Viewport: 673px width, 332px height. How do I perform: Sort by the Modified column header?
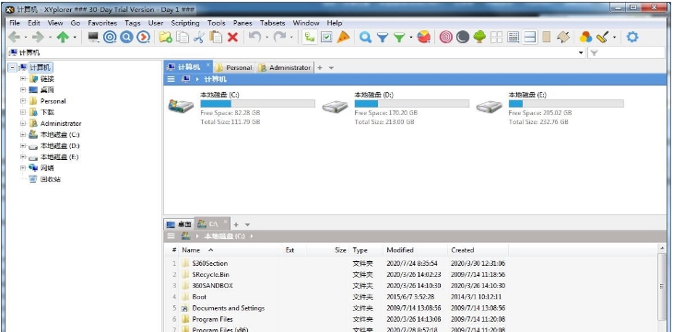pos(416,250)
